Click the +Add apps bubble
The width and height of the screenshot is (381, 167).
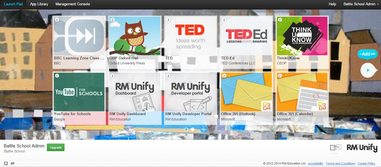pyautogui.click(x=367, y=54)
